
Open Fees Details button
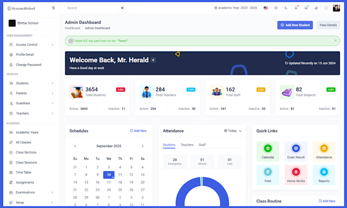pos(328,25)
